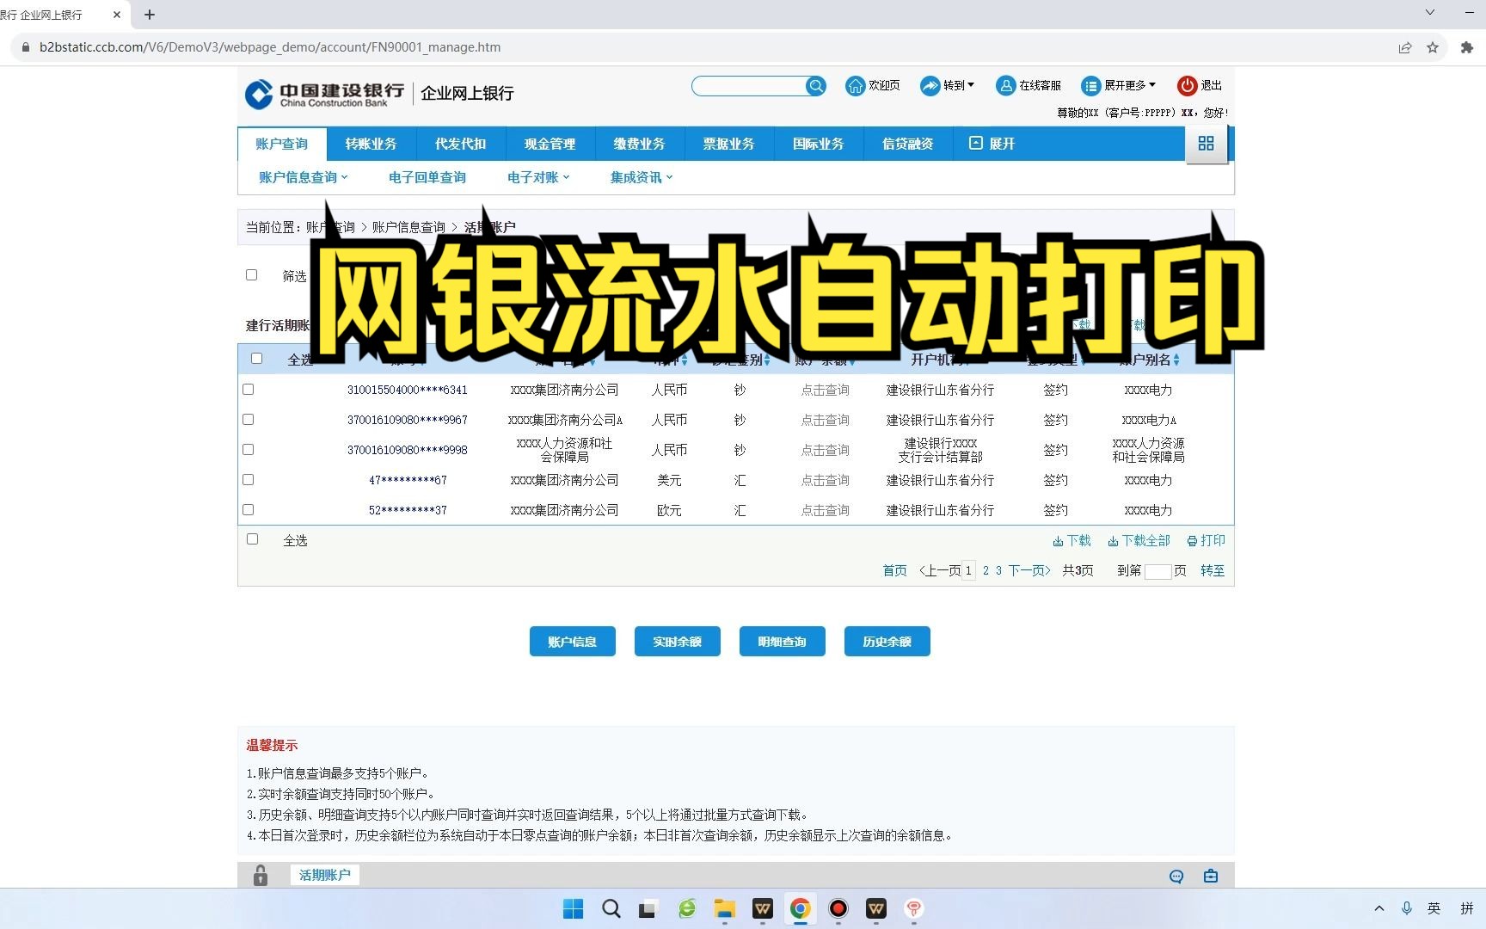Viewport: 1486px width, 929px height.
Task: Switch to the 转账业务 tab
Action: 371,144
